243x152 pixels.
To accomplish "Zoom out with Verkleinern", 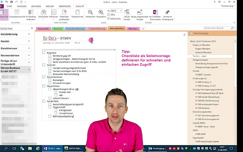I will tap(90, 14).
